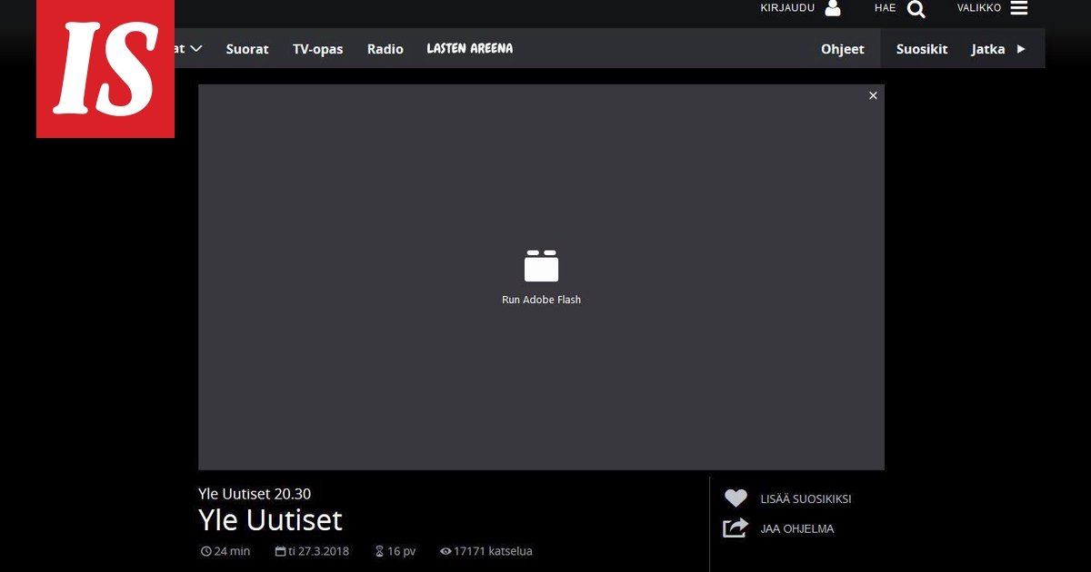Screen dimensions: 1091x572
Task: Click the clock duration icon
Action: (205, 551)
